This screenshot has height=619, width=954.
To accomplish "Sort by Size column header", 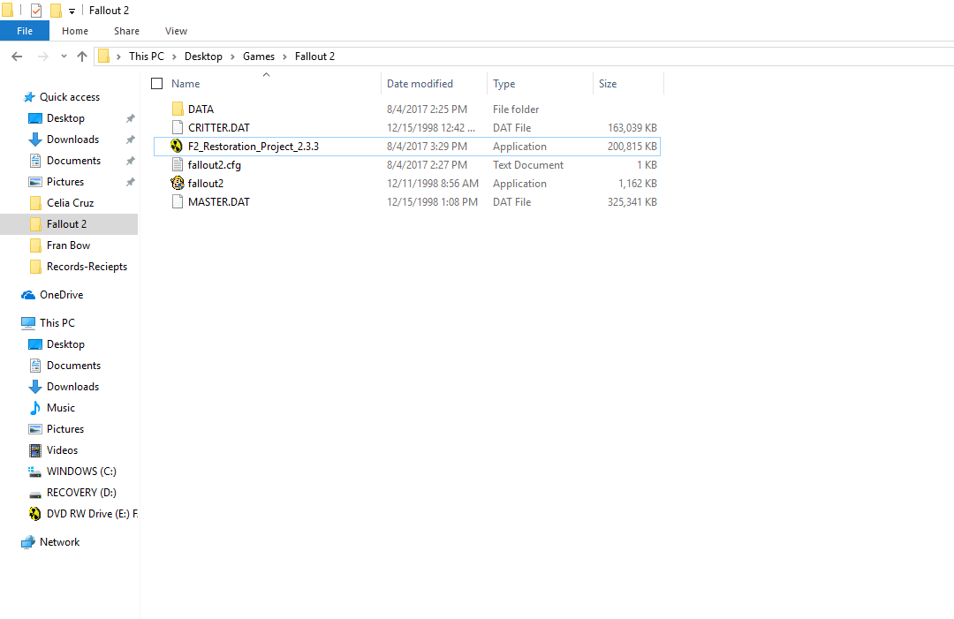I will (607, 84).
